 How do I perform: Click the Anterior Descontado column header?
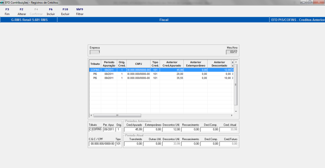219,64
